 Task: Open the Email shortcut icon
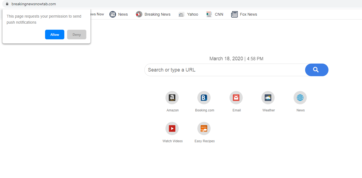236,98
